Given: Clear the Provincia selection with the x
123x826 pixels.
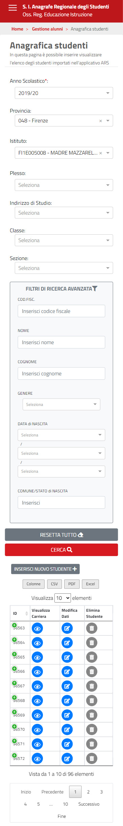Looking at the screenshot, I should (x=100, y=121).
